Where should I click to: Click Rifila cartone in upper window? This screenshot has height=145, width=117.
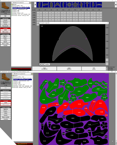5,32
